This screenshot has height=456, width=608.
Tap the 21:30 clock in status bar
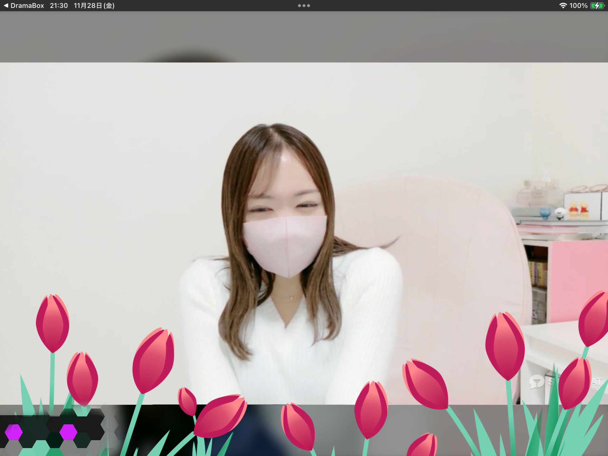click(59, 6)
